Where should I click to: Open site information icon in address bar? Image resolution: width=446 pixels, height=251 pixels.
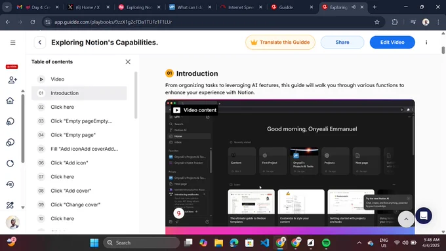coord(48,22)
